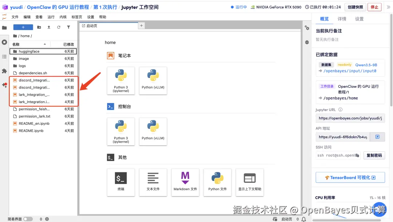This screenshot has height=222, width=393.
Task: Click the blue new launcher plus button
Action: pyautogui.click(x=23, y=27)
